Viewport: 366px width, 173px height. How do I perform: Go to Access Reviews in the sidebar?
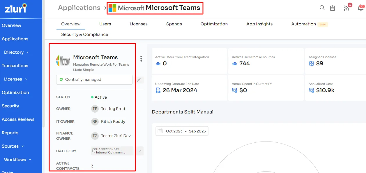18,119
